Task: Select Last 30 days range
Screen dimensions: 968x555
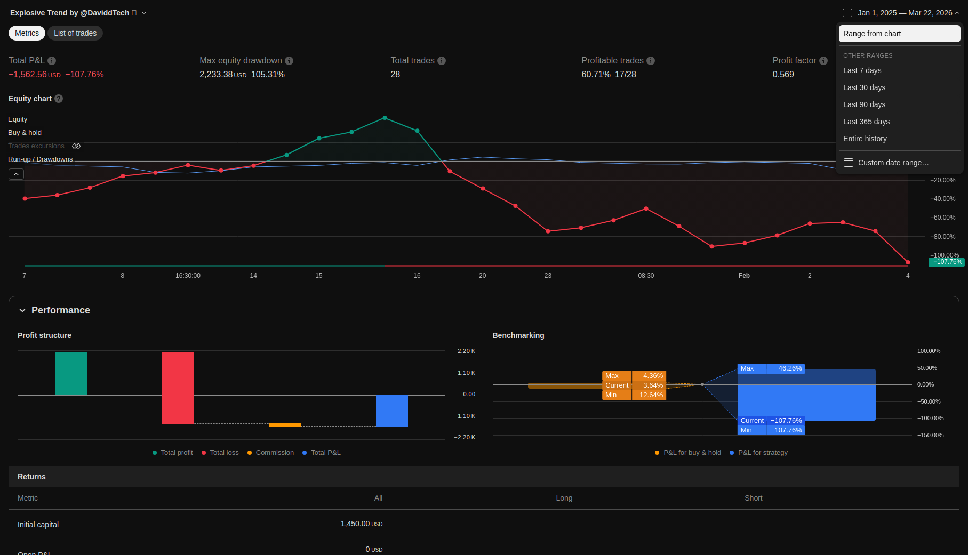Action: [864, 87]
